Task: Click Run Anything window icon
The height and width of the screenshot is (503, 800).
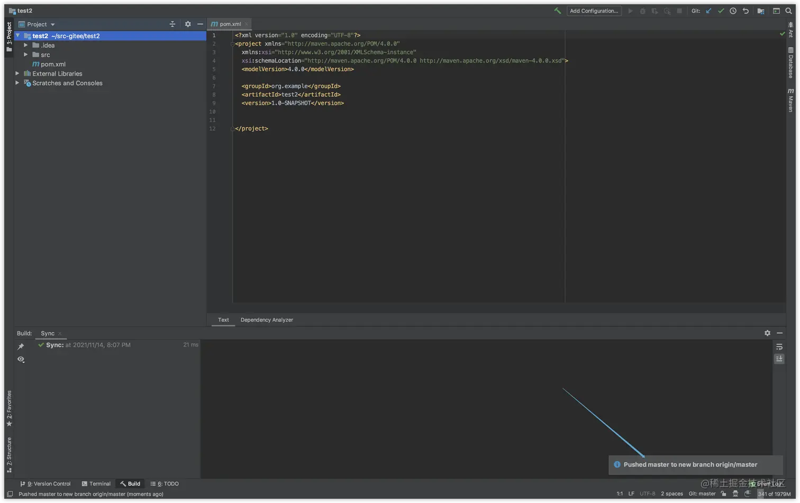Action: [776, 11]
